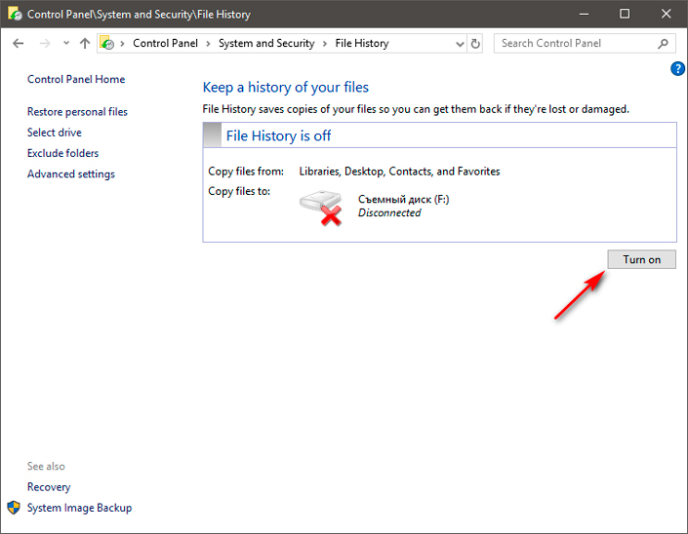The image size is (688, 534).
Task: Focus the Search Control Panel field
Action: [x=585, y=44]
